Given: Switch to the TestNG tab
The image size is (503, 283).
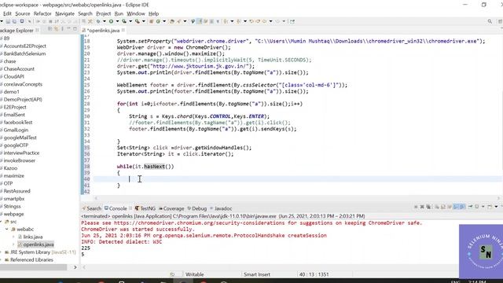Looking at the screenshot, I should click(x=145, y=208).
